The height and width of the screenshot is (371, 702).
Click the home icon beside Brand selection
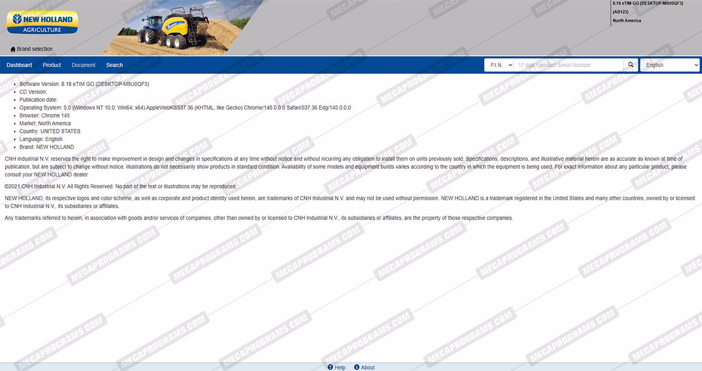click(13, 49)
